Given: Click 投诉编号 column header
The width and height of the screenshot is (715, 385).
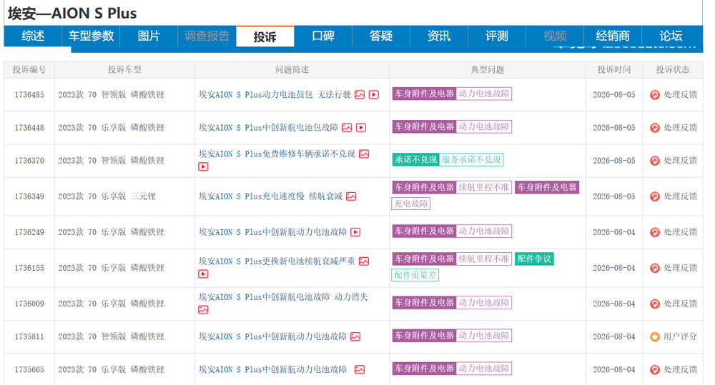Looking at the screenshot, I should (x=29, y=70).
